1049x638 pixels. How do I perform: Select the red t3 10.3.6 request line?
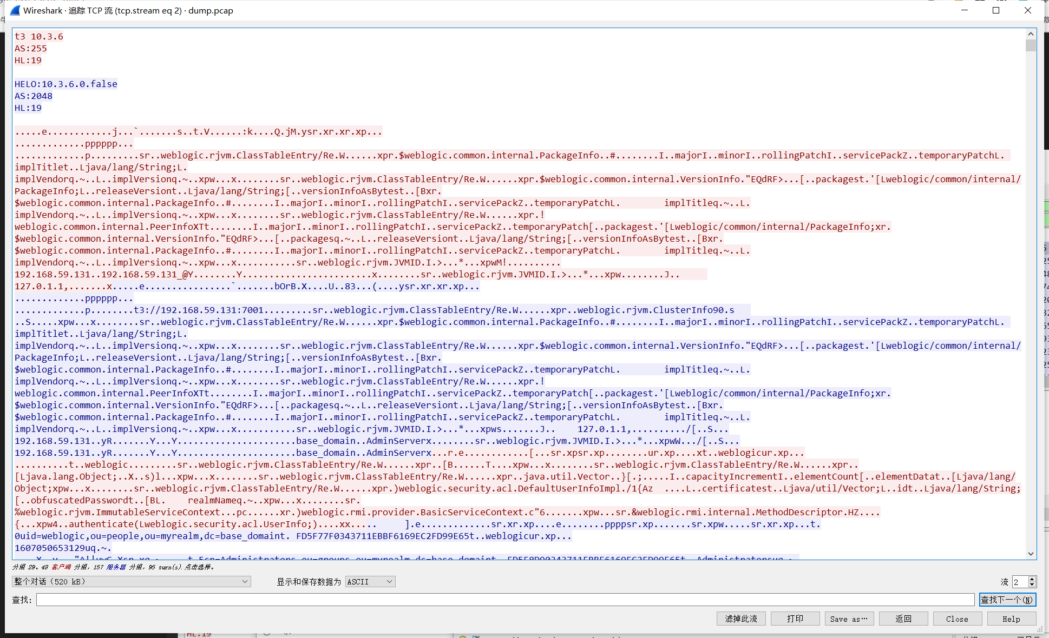pos(38,36)
